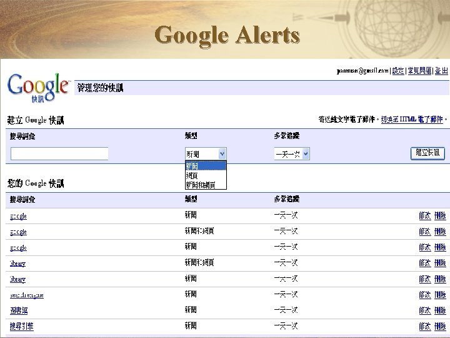Open the library alert with type 新聞和網頁
Image resolution: width=450 pixels, height=338 pixels.
pyautogui.click(x=17, y=264)
